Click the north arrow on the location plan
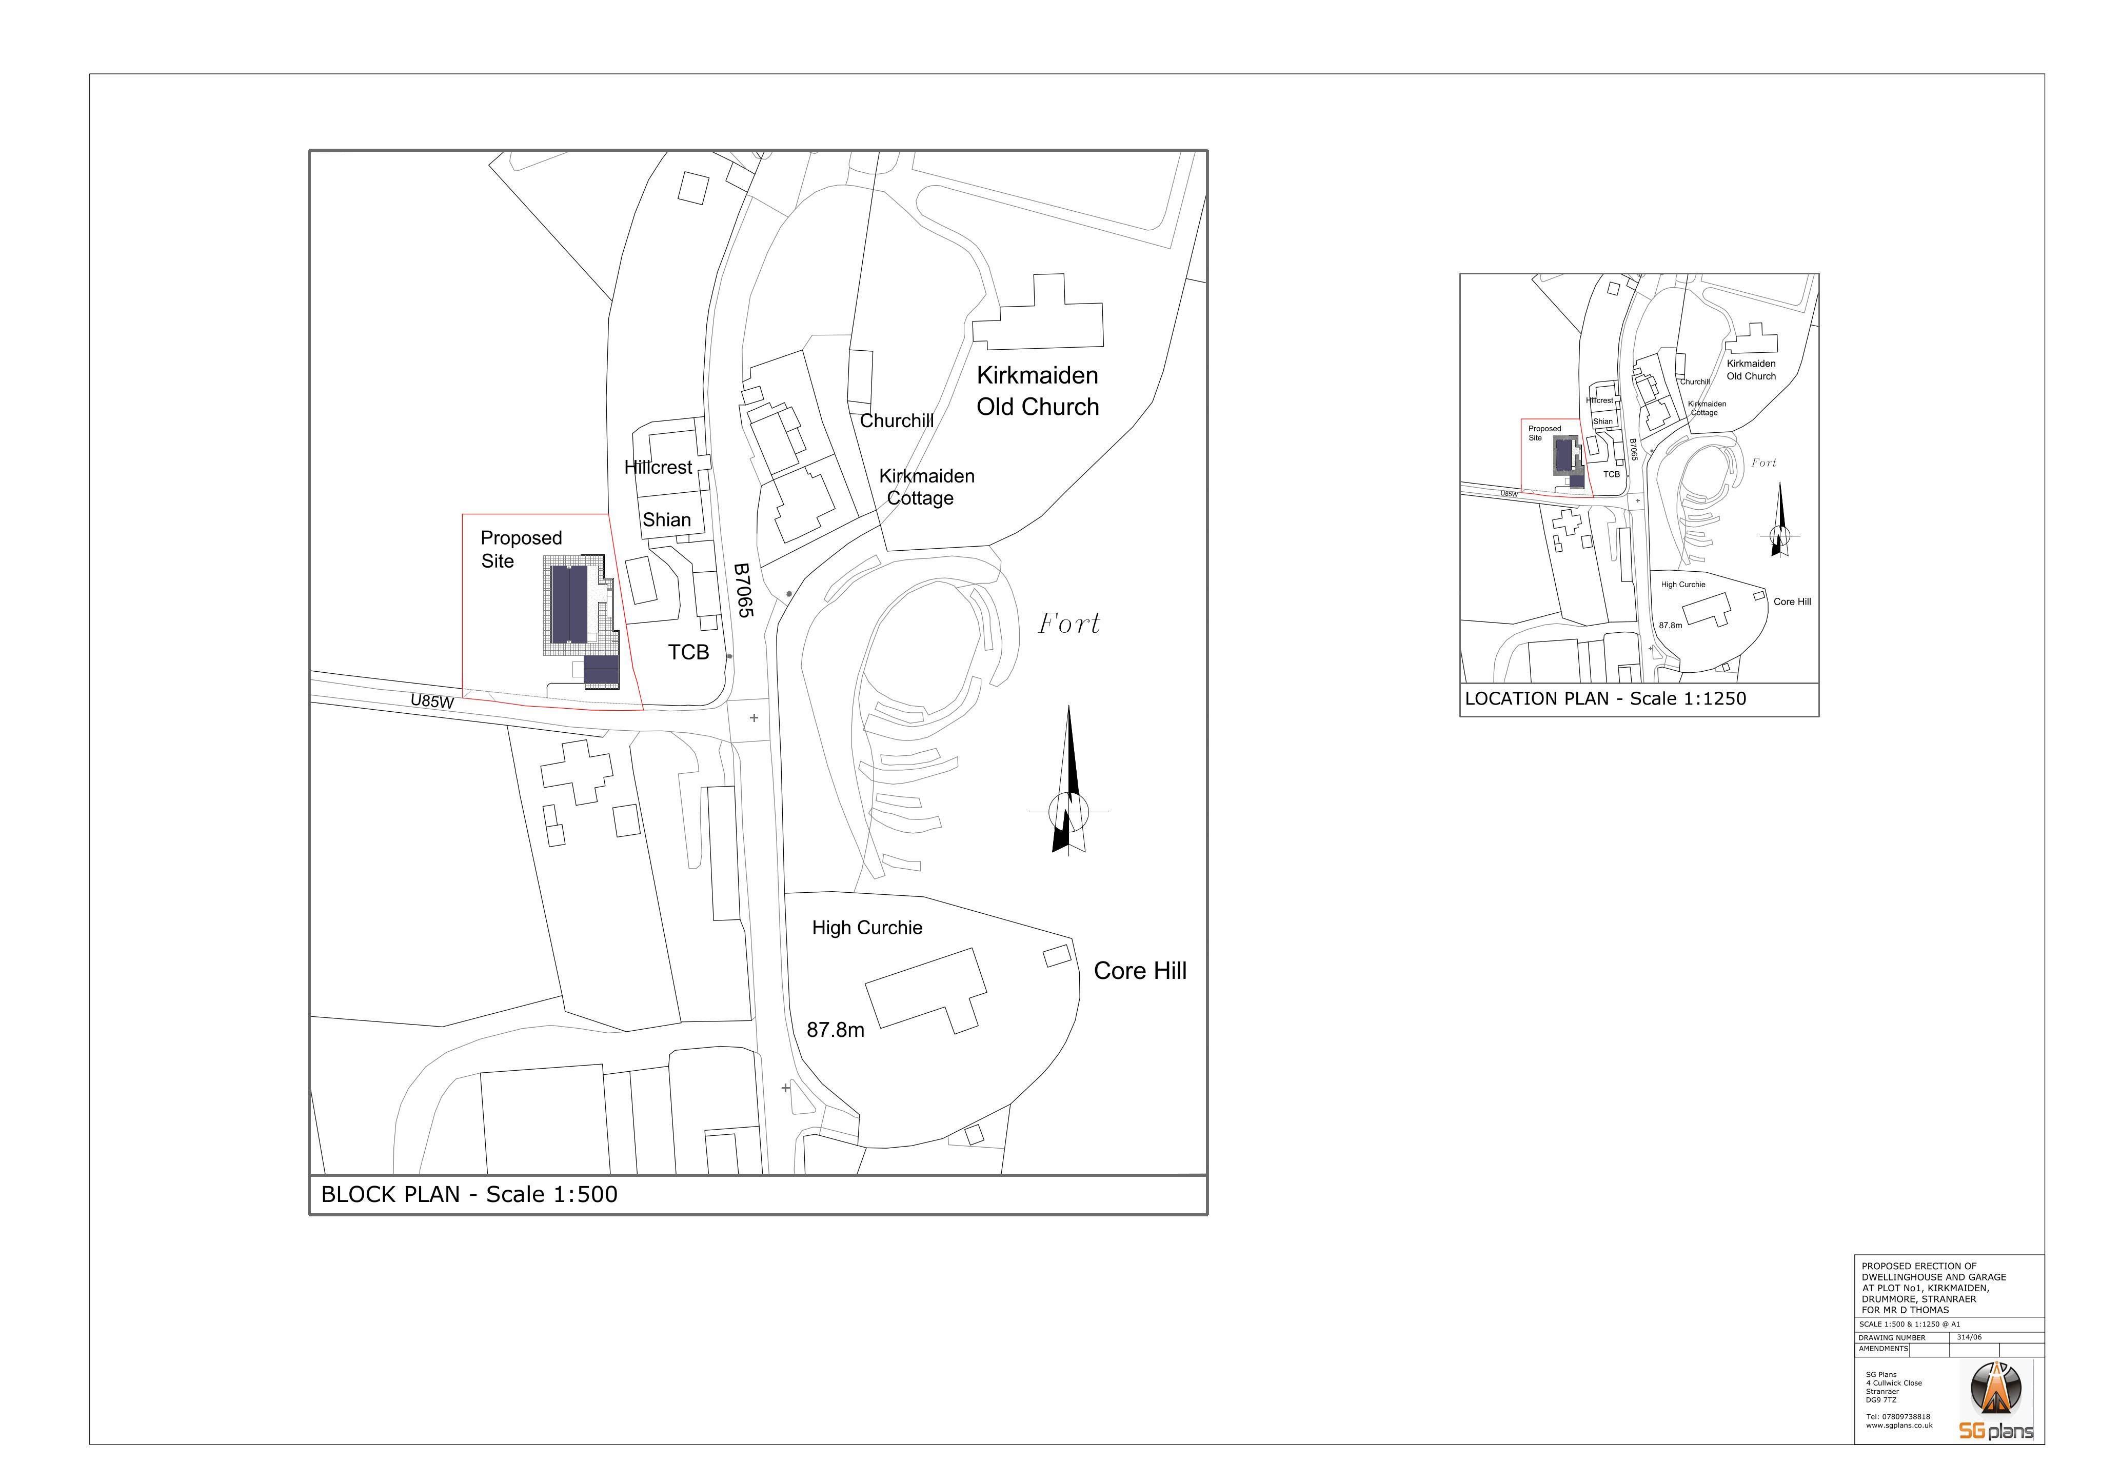The width and height of the screenshot is (2101, 1484). (x=1780, y=519)
